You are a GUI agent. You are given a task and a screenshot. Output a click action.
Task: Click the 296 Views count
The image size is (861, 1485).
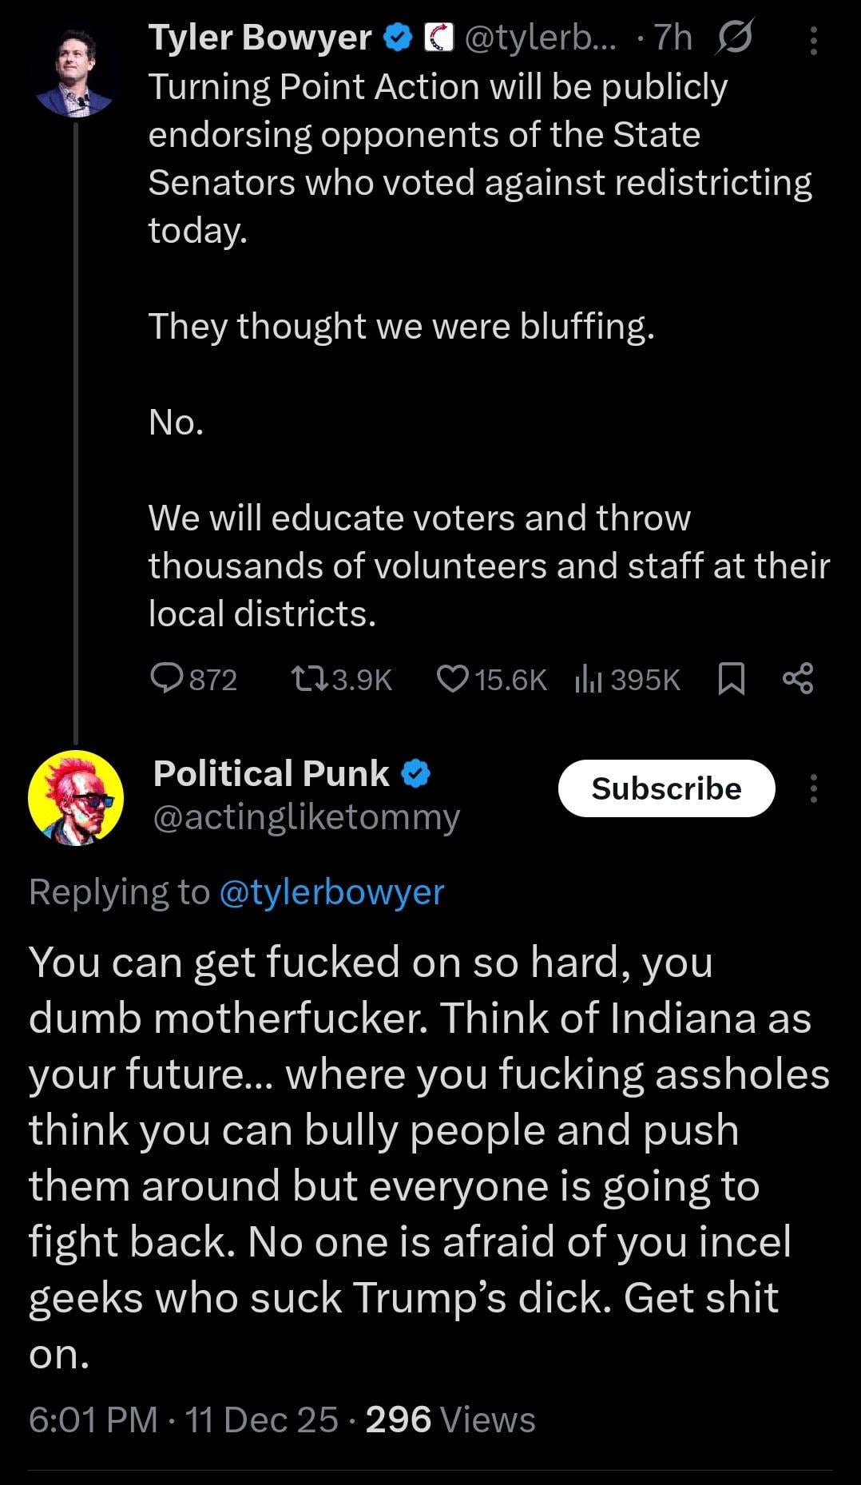click(x=450, y=1419)
